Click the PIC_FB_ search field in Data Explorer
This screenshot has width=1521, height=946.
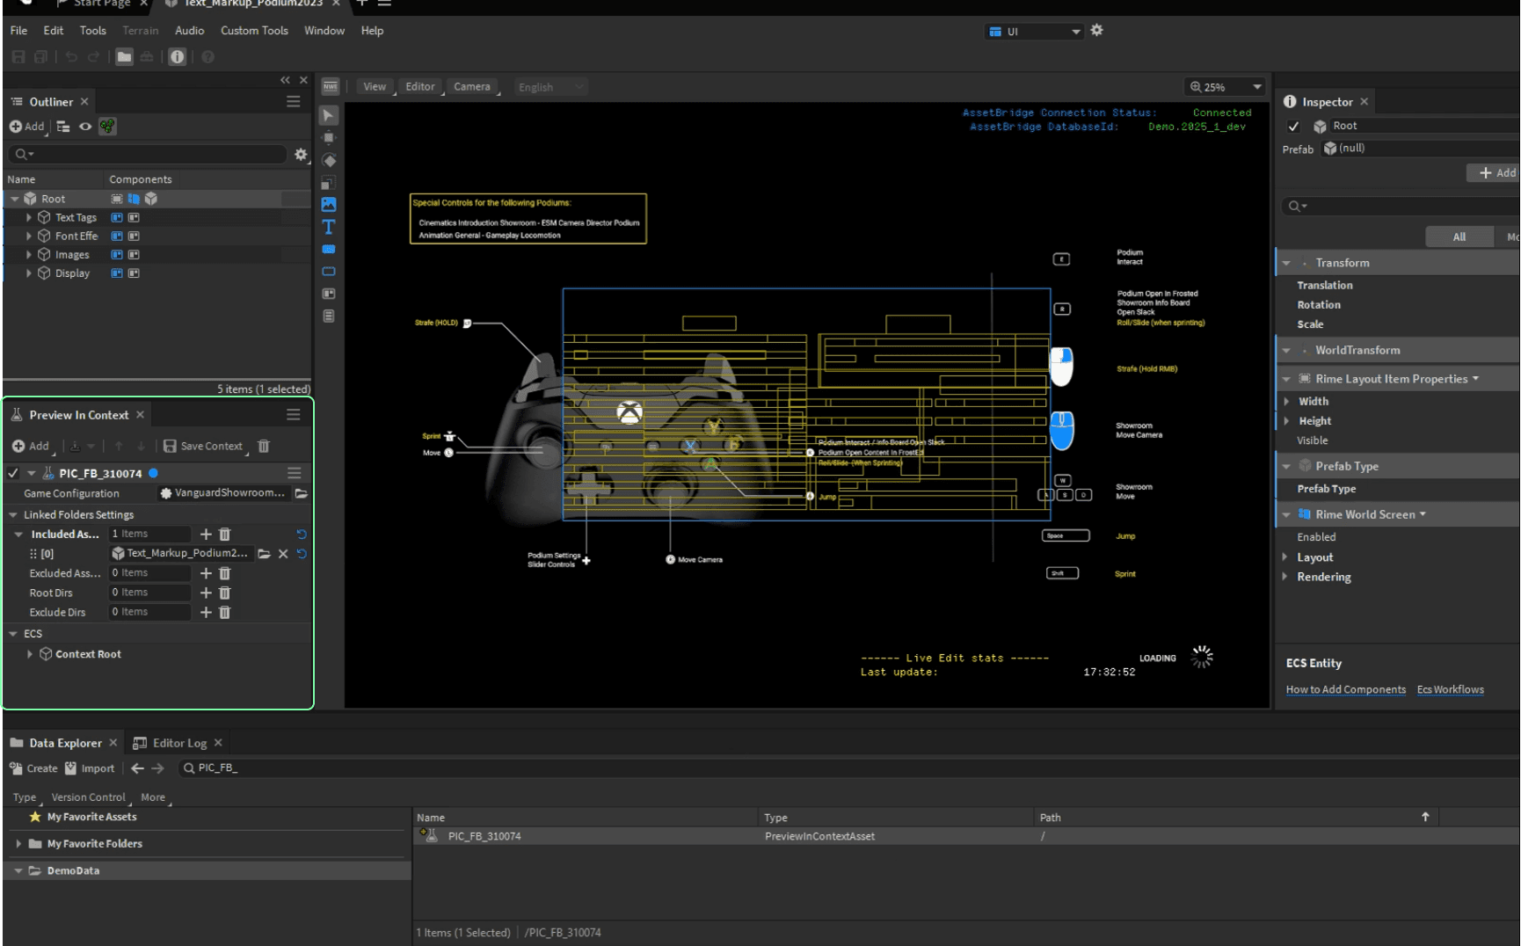point(264,768)
